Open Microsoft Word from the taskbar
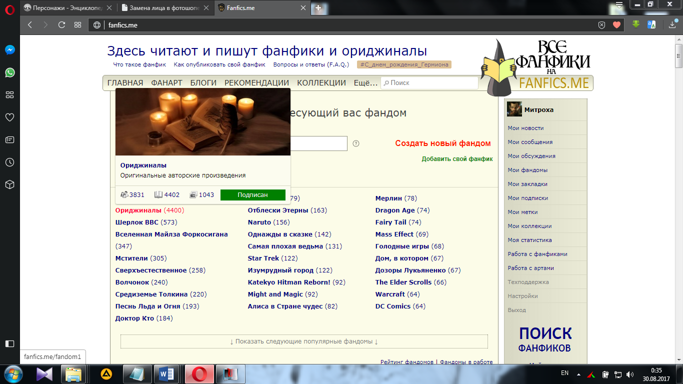683x384 pixels. pyautogui.click(x=167, y=373)
